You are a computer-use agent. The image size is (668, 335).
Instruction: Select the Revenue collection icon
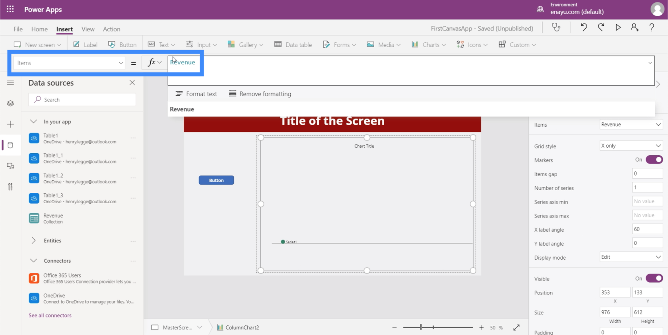(34, 218)
